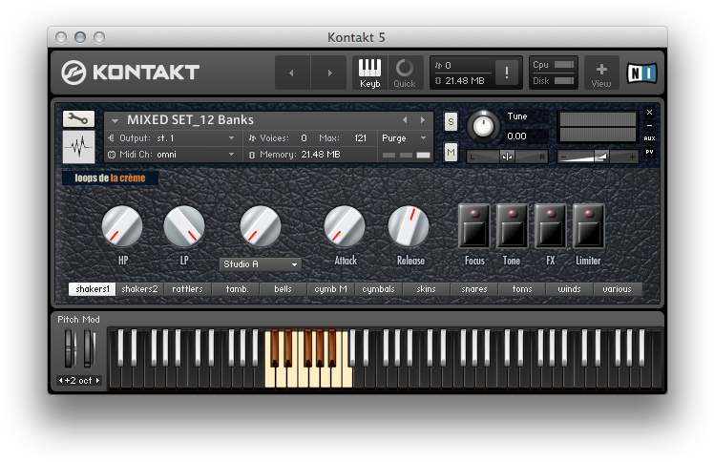Screen dimensions: 714x462
Task: Switch to the cymbals bank tab
Action: point(378,289)
